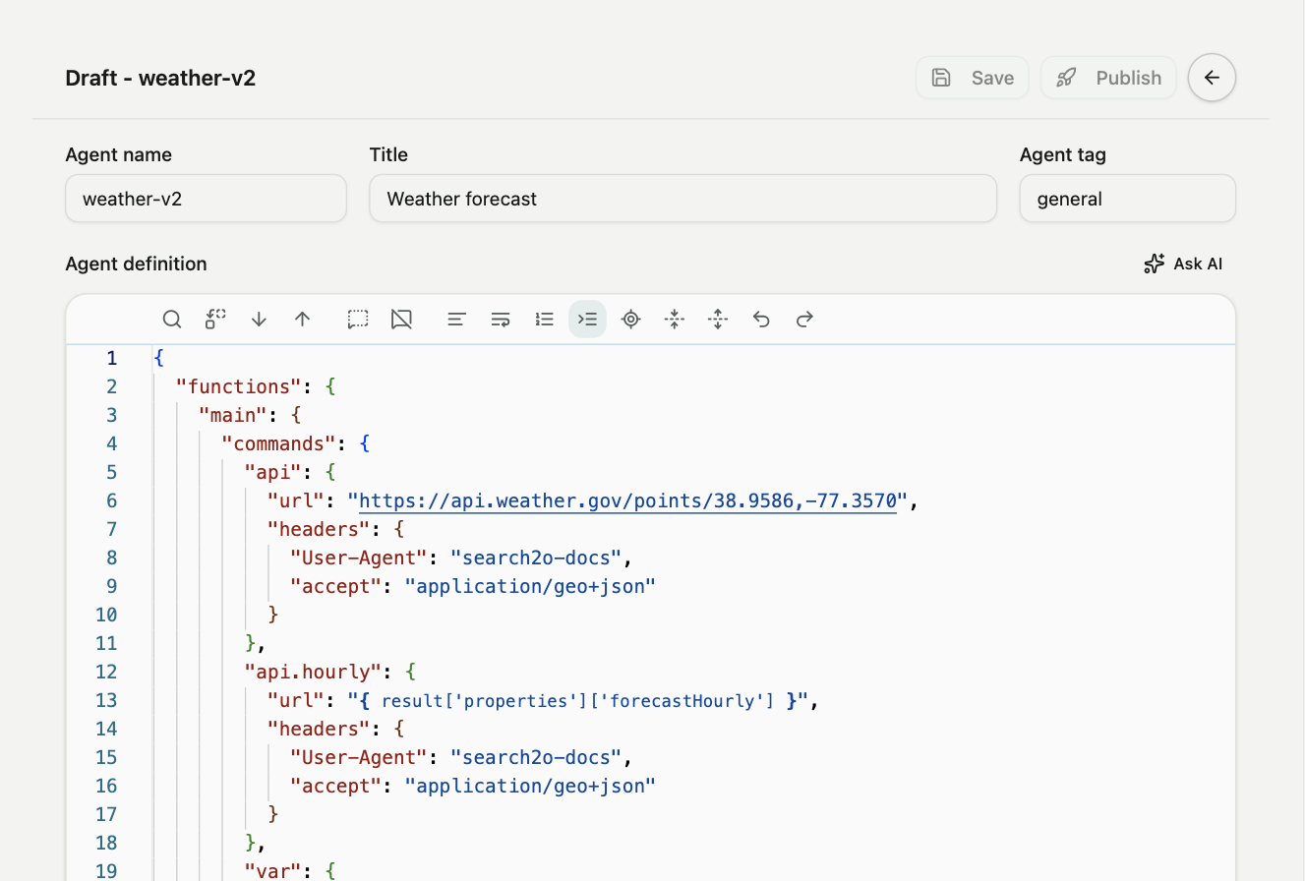Image resolution: width=1305 pixels, height=881 pixels.
Task: Redo the last edit
Action: [x=804, y=320]
